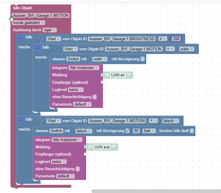Enable 'löschen falls läuft' checkbox
This screenshot has width=221, height=193.
pyautogui.click(x=192, y=131)
